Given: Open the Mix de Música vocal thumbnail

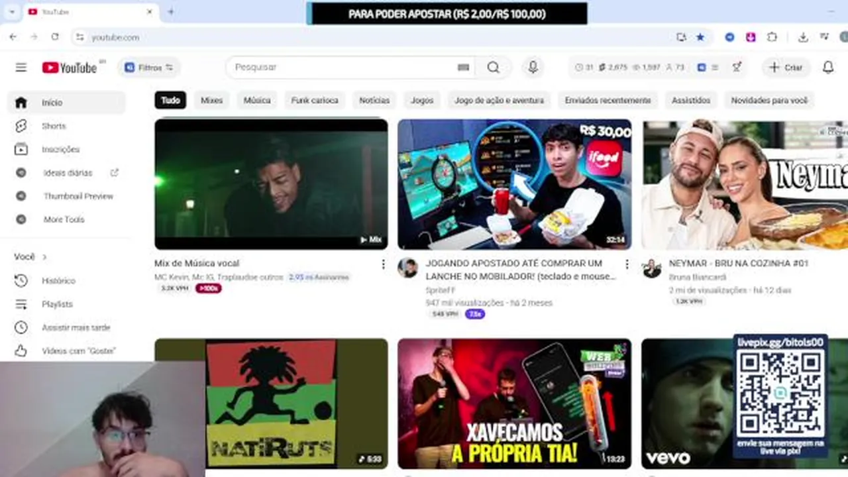Looking at the screenshot, I should click(x=271, y=184).
